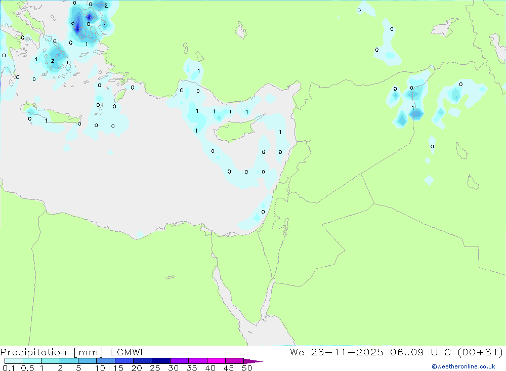Screen dimensions: 506x371
Task: Click the "We" weekday abbreviation
Action: 297,352
